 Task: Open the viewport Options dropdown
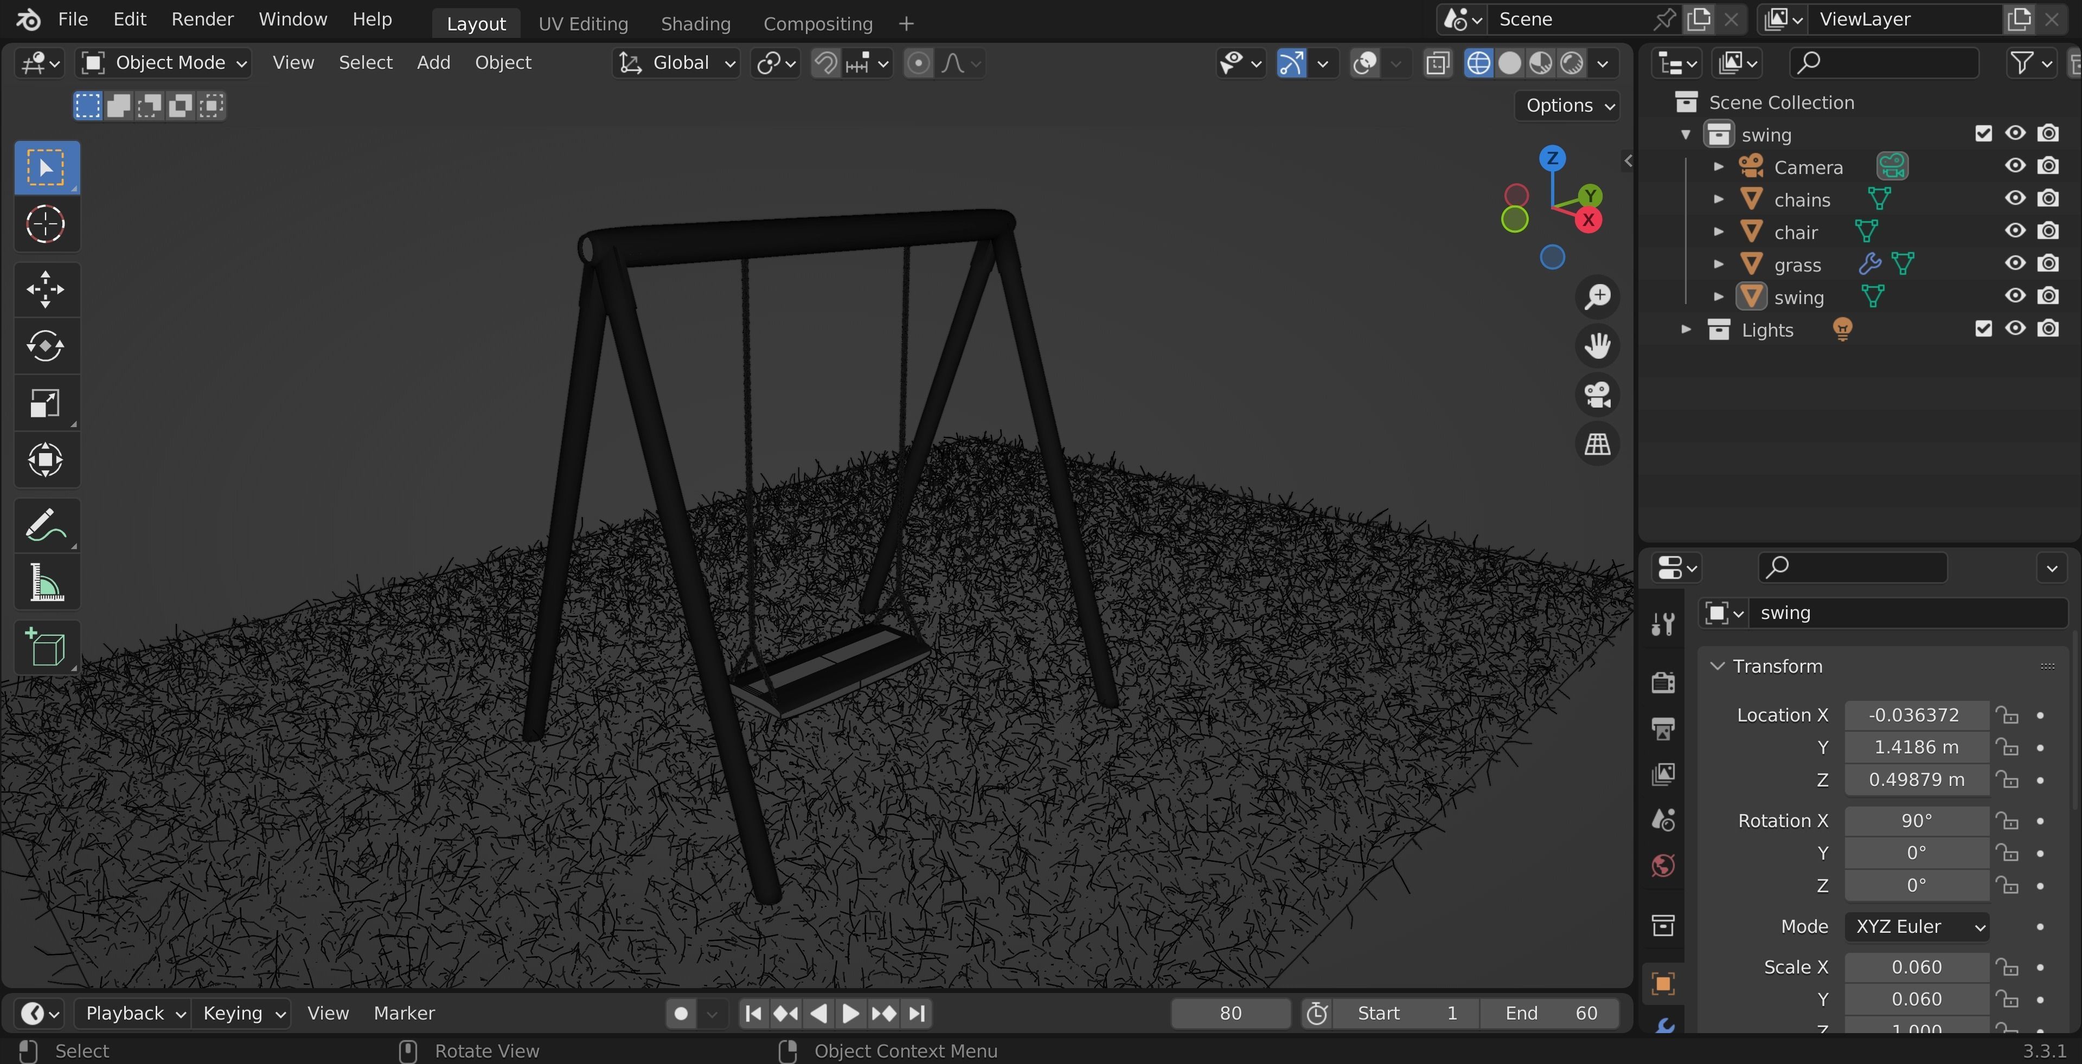click(x=1566, y=106)
